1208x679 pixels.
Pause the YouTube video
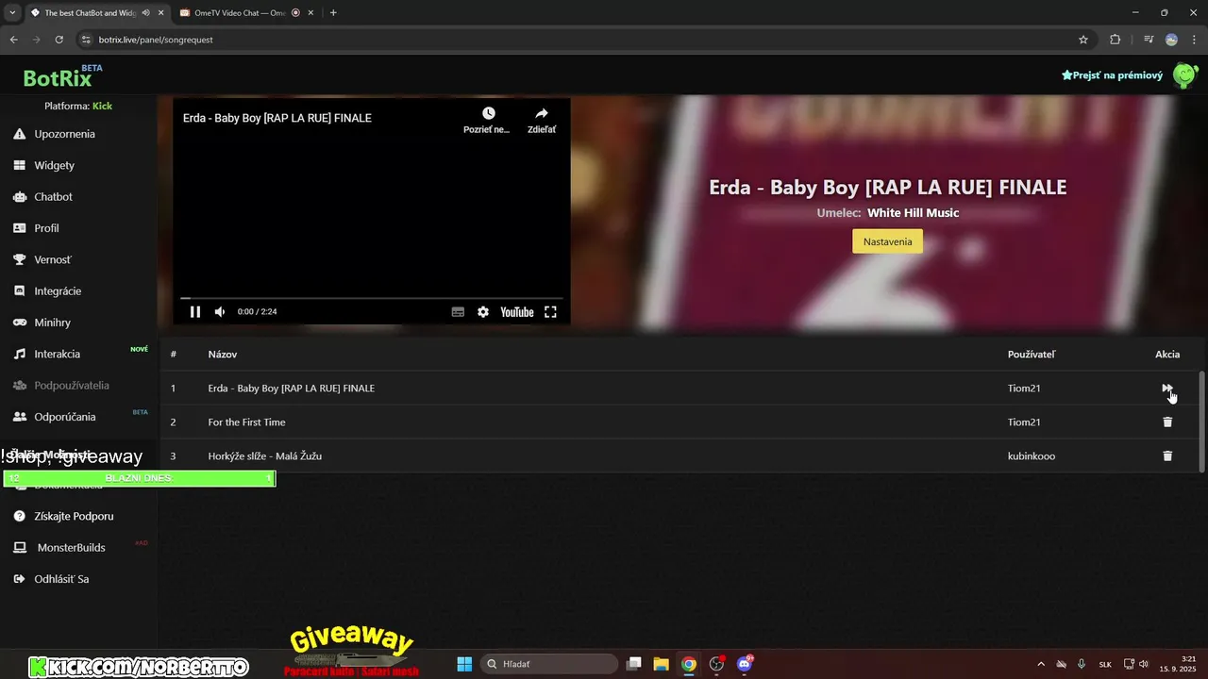tap(195, 312)
